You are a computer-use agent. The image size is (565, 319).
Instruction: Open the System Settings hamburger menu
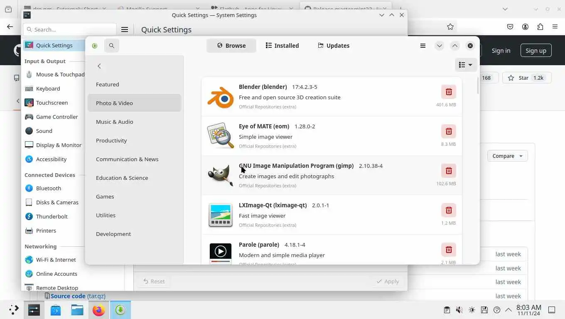pyautogui.click(x=124, y=29)
